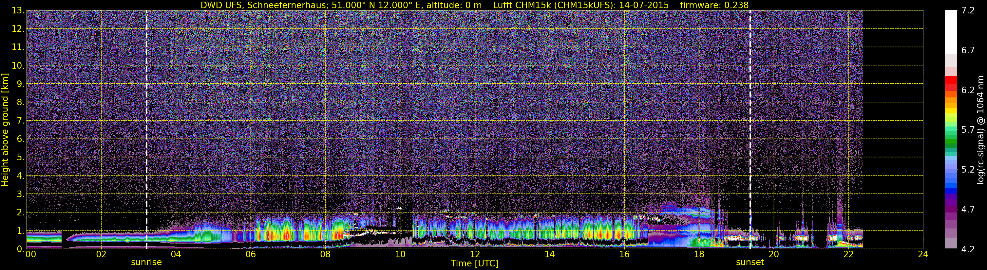Click the 'sunset' label below the time axis
This screenshot has width=987, height=270.
point(750,262)
